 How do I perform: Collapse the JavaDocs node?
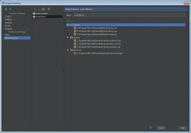tap(68, 50)
